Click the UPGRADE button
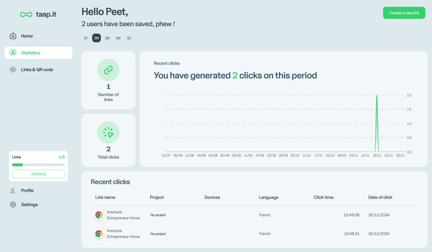The image size is (432, 252). tap(38, 174)
